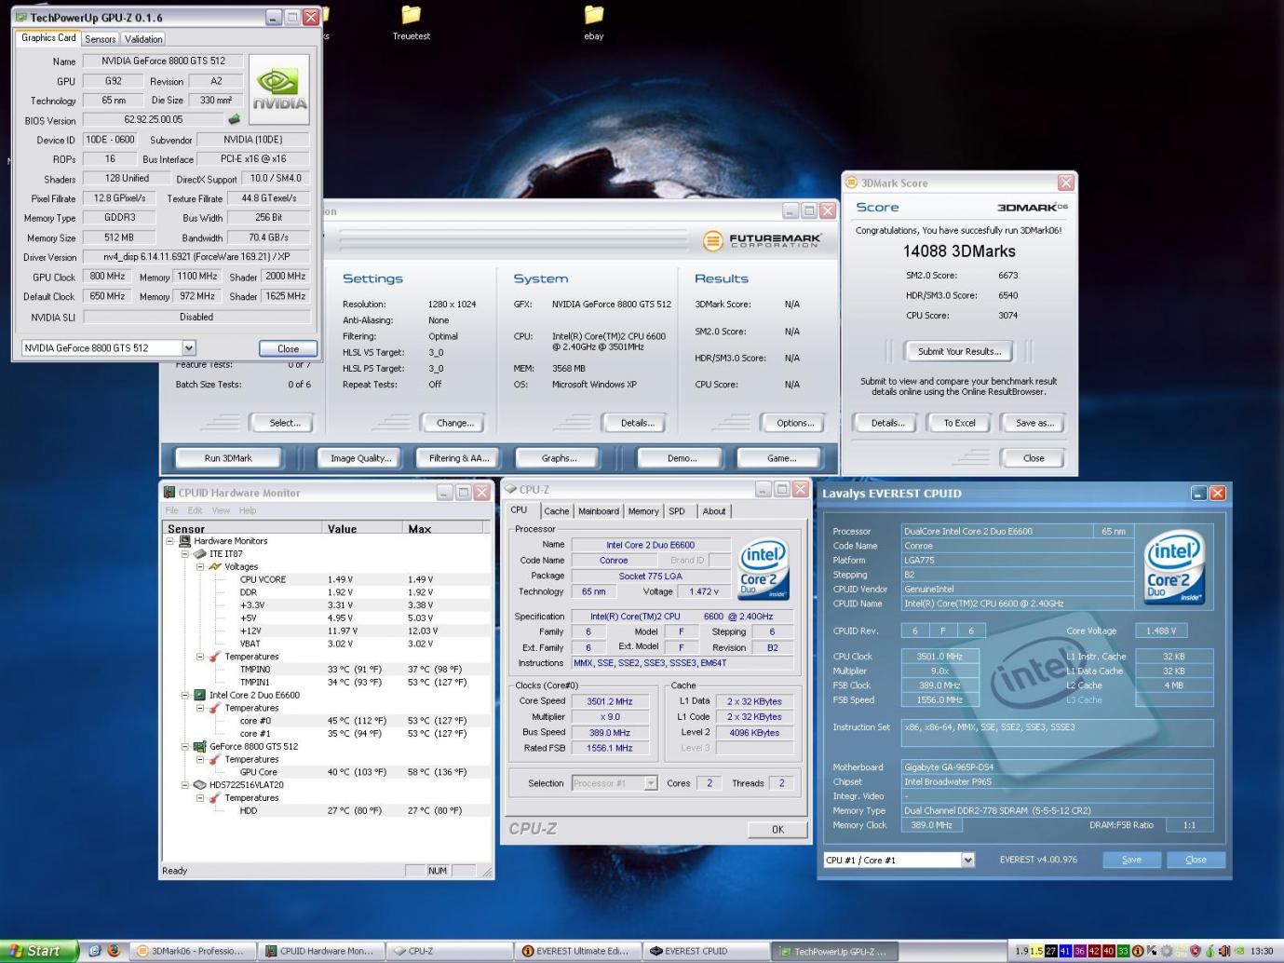Open the ebay desktop folder icon

[x=593, y=15]
